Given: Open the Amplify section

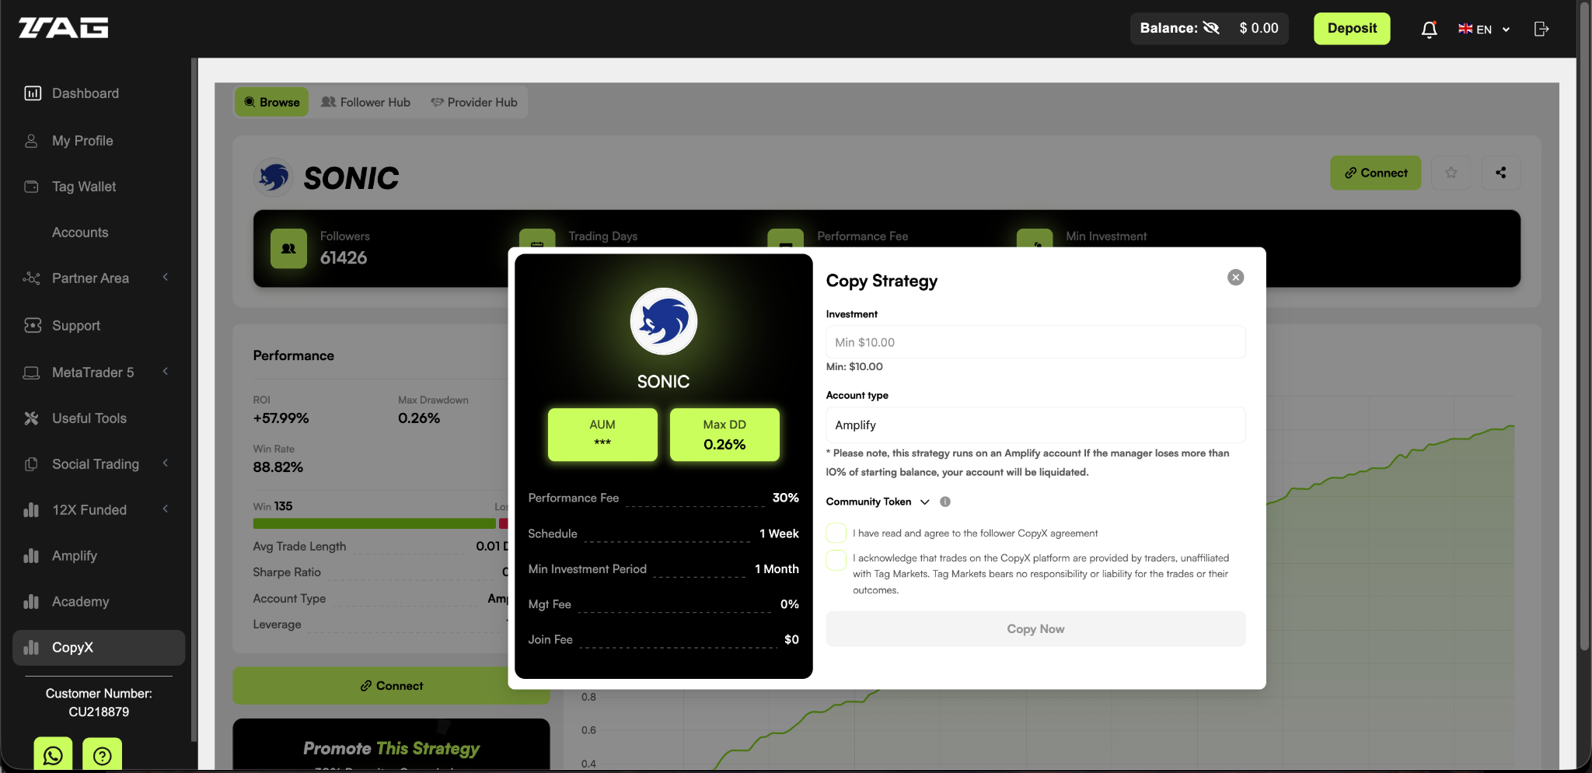Looking at the screenshot, I should click(74, 555).
